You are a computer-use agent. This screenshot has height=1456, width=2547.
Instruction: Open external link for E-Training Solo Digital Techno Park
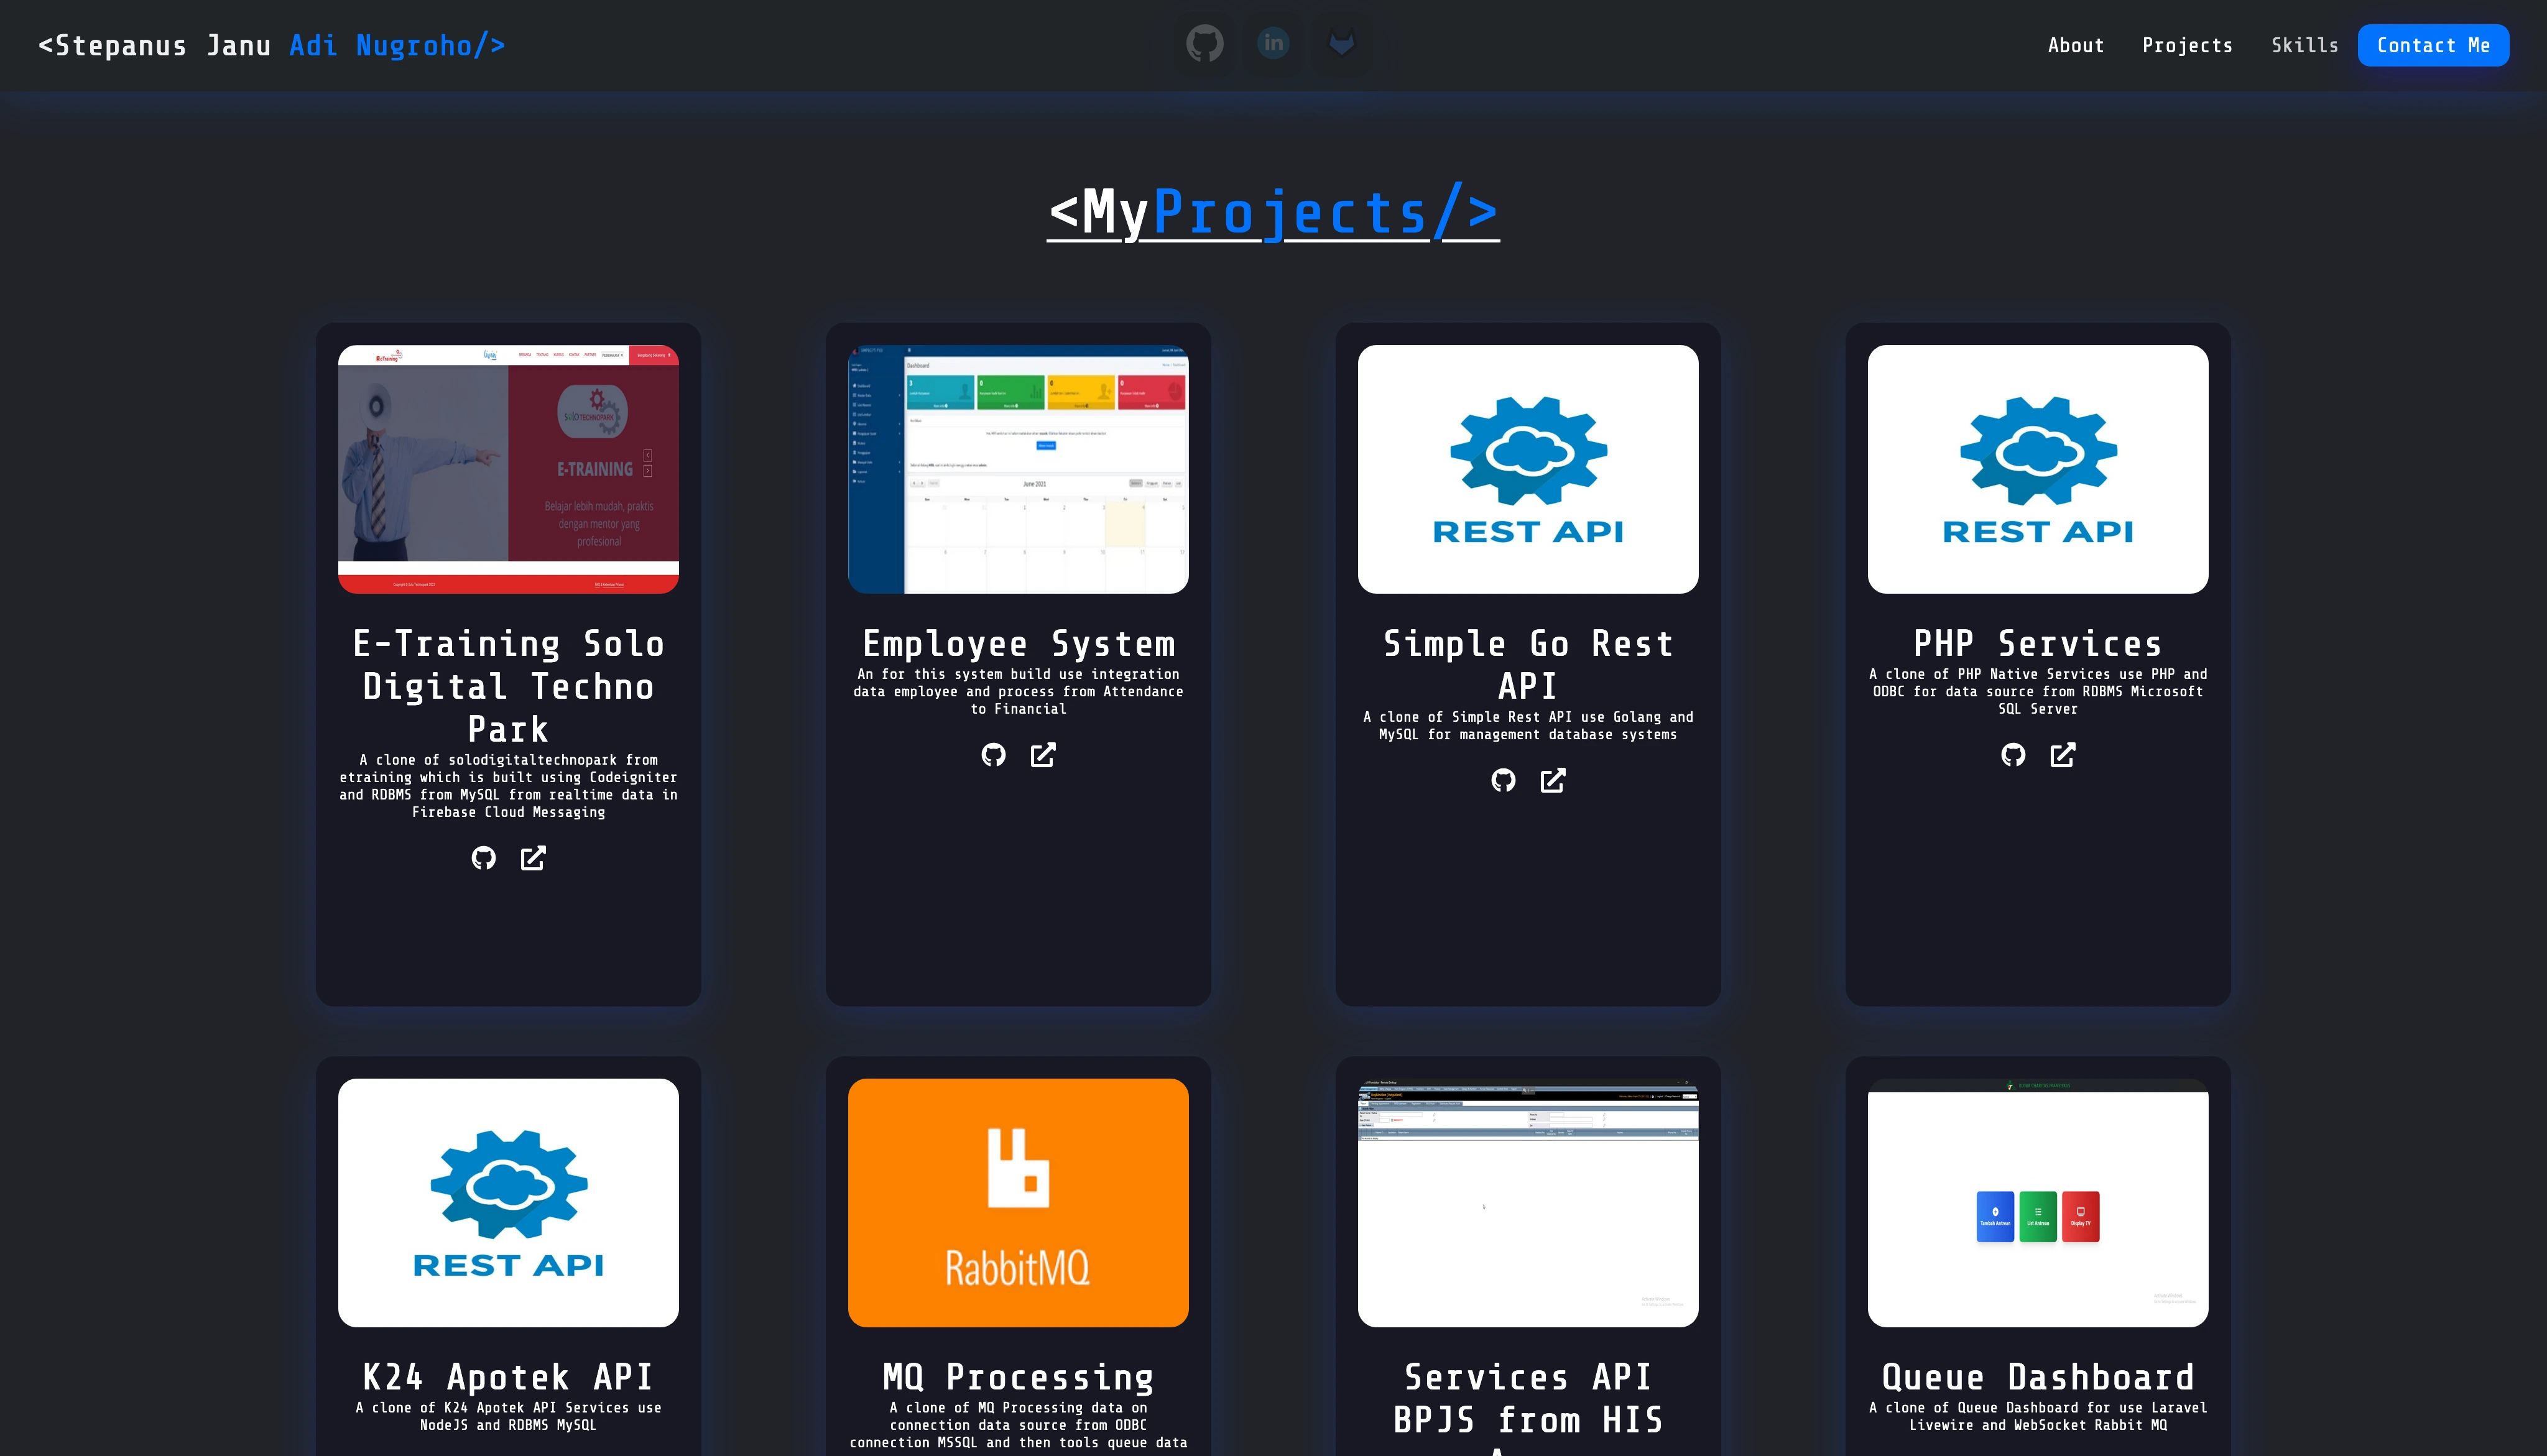533,858
